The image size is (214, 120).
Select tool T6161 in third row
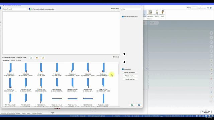[x=103, y=100]
